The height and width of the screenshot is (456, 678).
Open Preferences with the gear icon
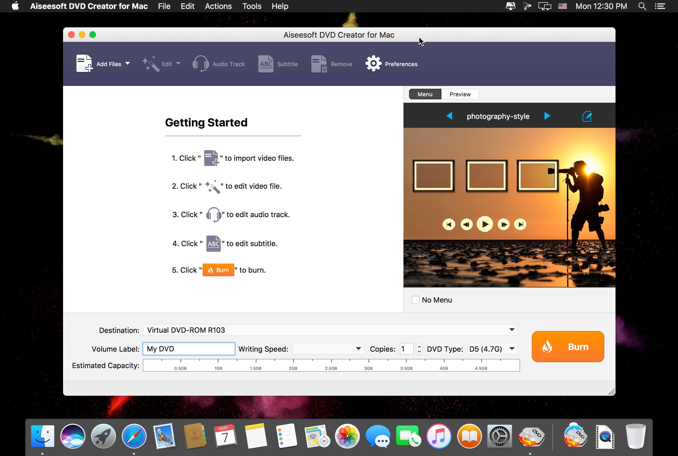[373, 64]
